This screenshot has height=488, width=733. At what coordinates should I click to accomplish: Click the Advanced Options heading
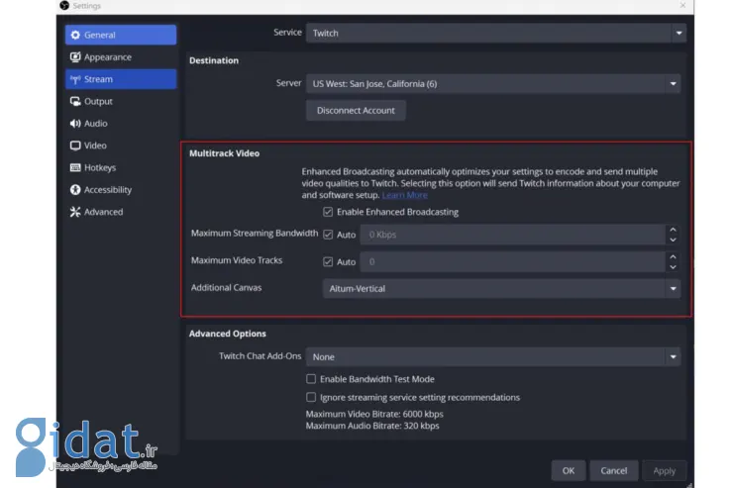[x=228, y=334]
